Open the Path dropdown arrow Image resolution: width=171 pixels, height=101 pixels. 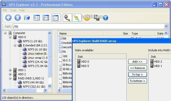(x=166, y=26)
